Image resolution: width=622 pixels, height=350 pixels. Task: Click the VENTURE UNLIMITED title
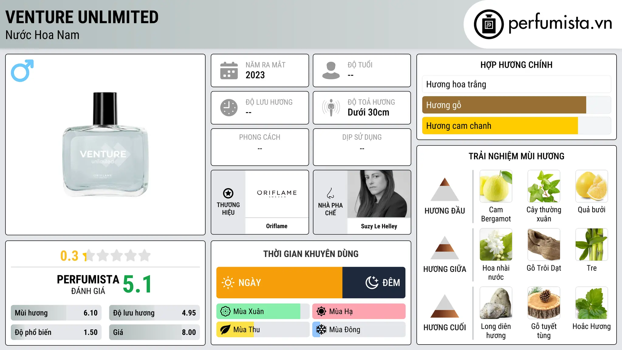click(x=82, y=17)
